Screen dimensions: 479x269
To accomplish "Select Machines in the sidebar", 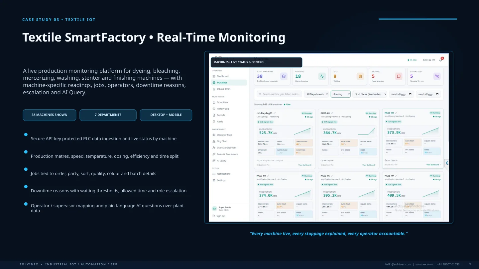I will (x=229, y=83).
